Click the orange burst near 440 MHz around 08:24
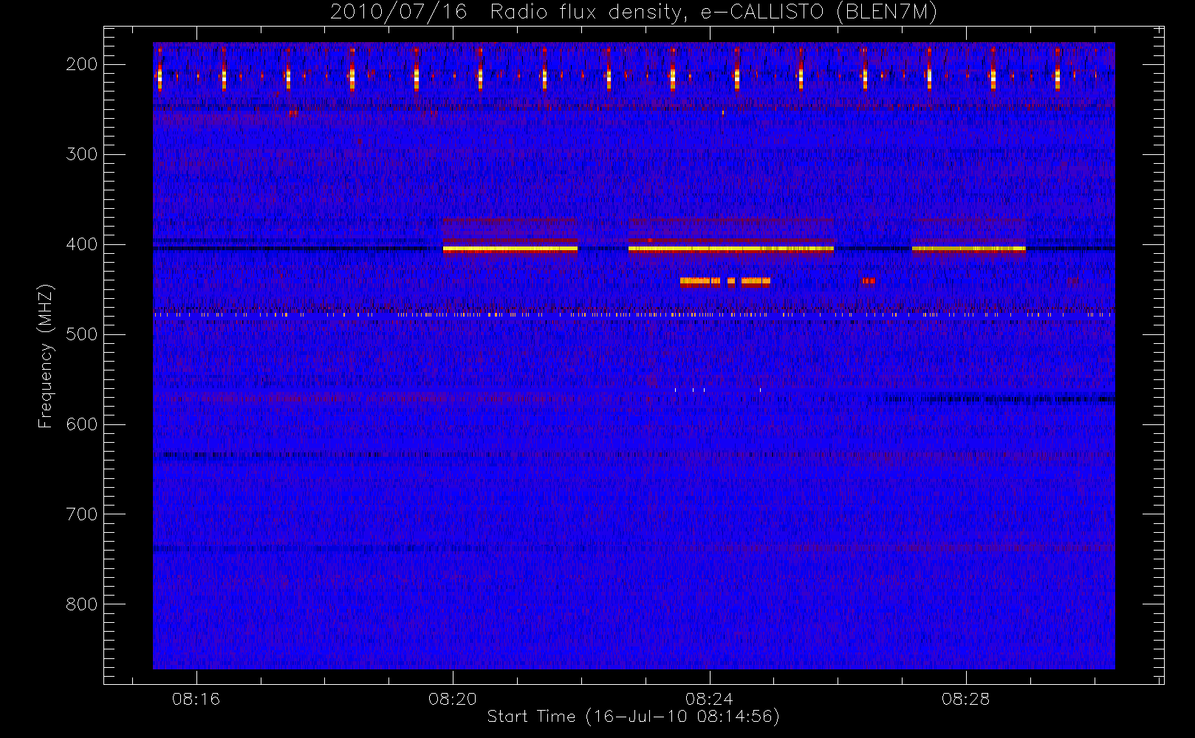 pyautogui.click(x=725, y=281)
